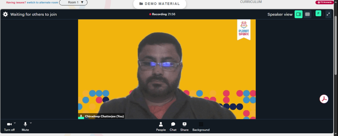Open the Curriculum tab
The width and height of the screenshot is (338, 136).
(251, 2)
